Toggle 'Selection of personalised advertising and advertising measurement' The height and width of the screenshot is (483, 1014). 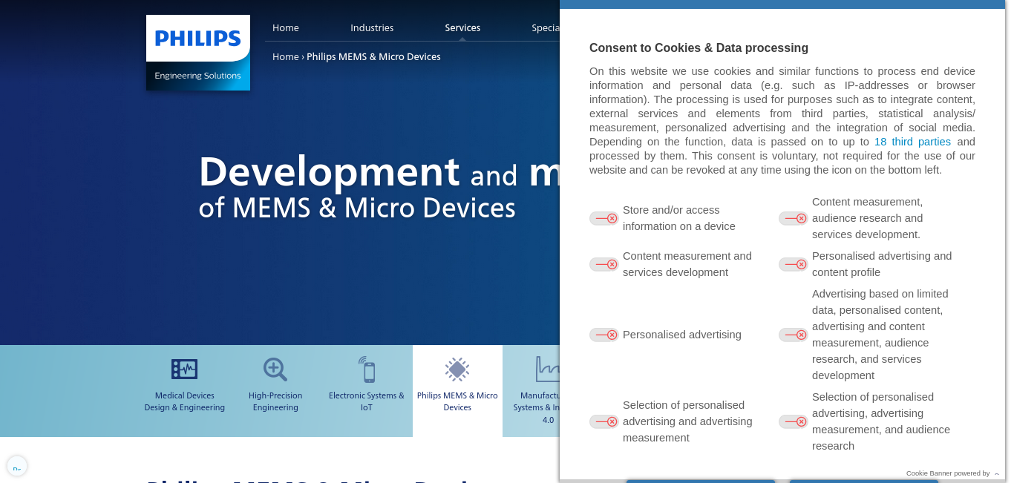[x=604, y=421]
